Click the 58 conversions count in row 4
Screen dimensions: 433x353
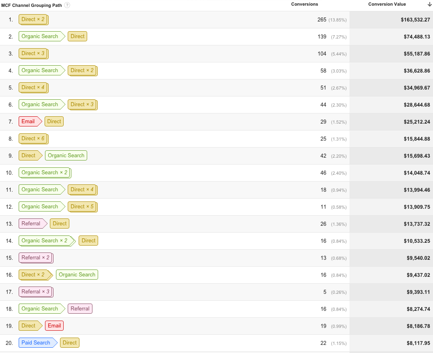(x=323, y=71)
